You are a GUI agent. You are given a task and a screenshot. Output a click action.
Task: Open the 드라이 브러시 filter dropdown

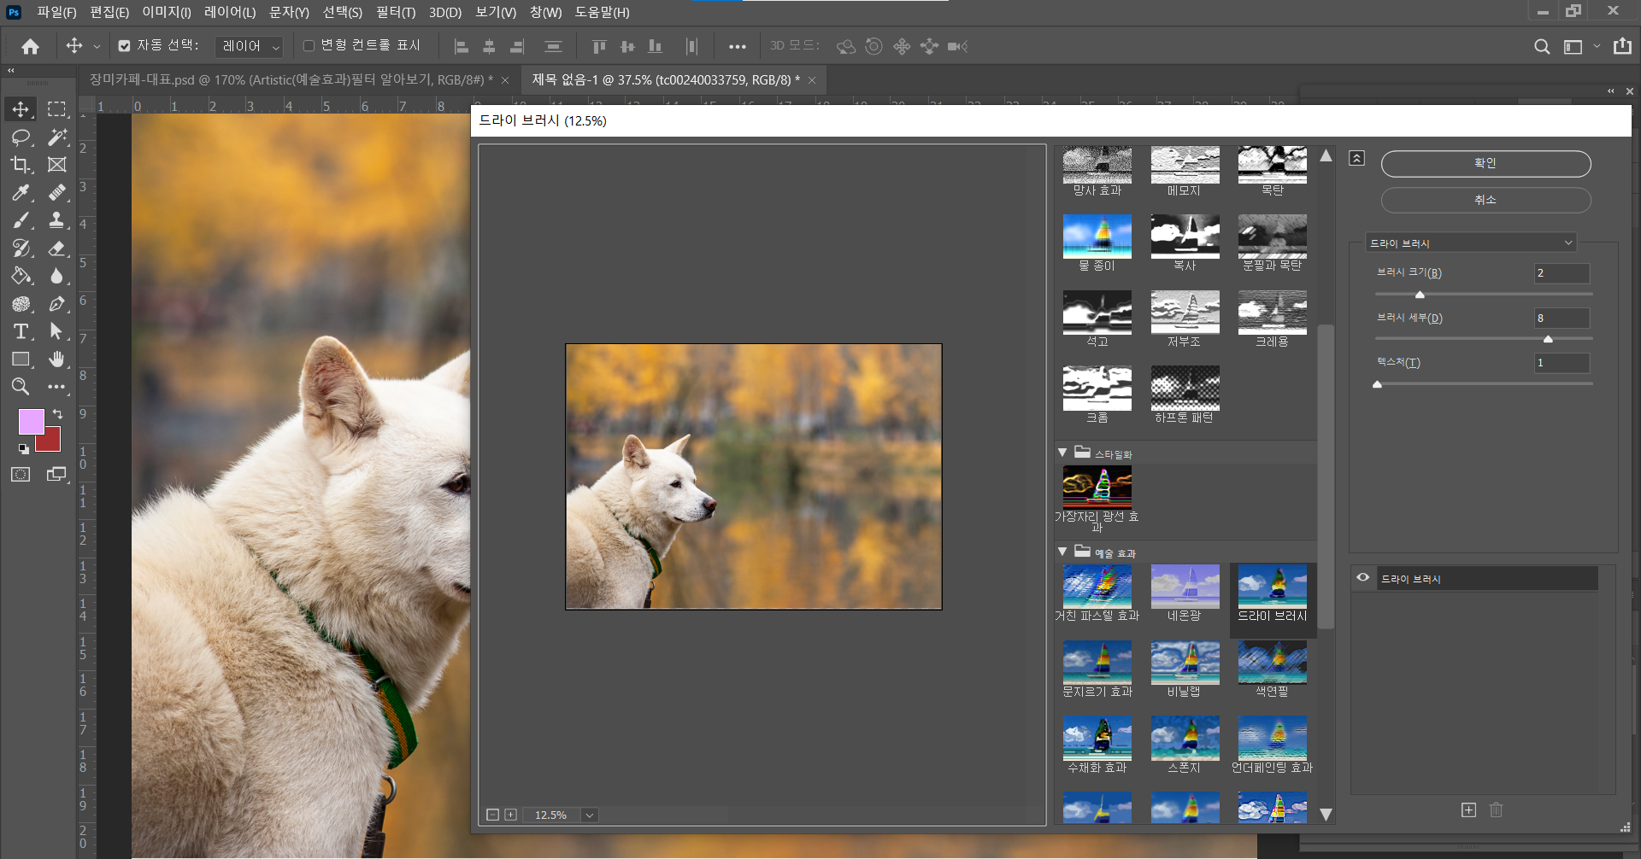pyautogui.click(x=1470, y=243)
